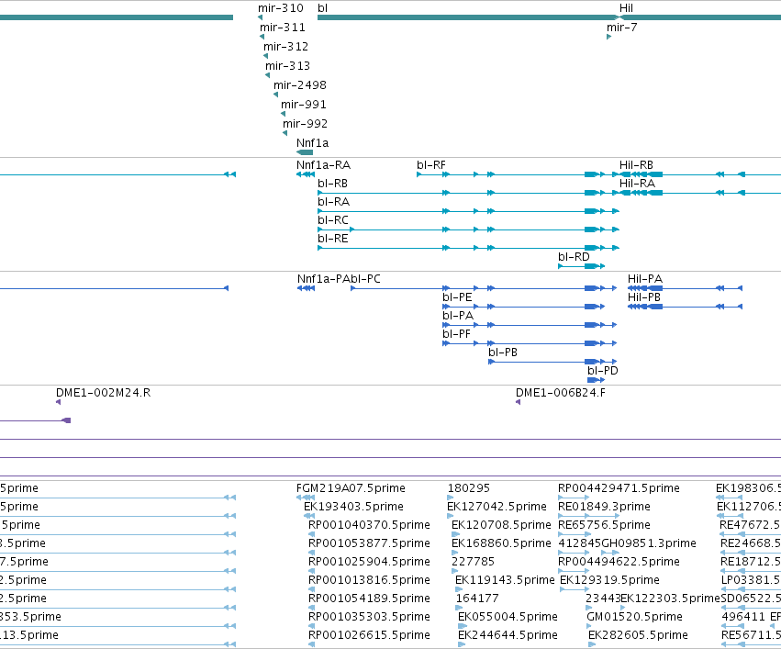Click the mir-313 gene label

(x=287, y=66)
